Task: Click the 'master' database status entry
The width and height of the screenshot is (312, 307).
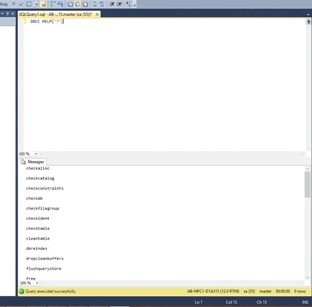Action: pyautogui.click(x=265, y=291)
